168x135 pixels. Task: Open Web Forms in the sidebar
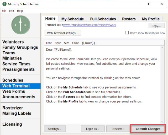pyautogui.click(x=14, y=91)
